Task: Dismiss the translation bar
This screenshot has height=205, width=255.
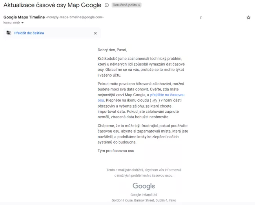Action: click(x=95, y=33)
